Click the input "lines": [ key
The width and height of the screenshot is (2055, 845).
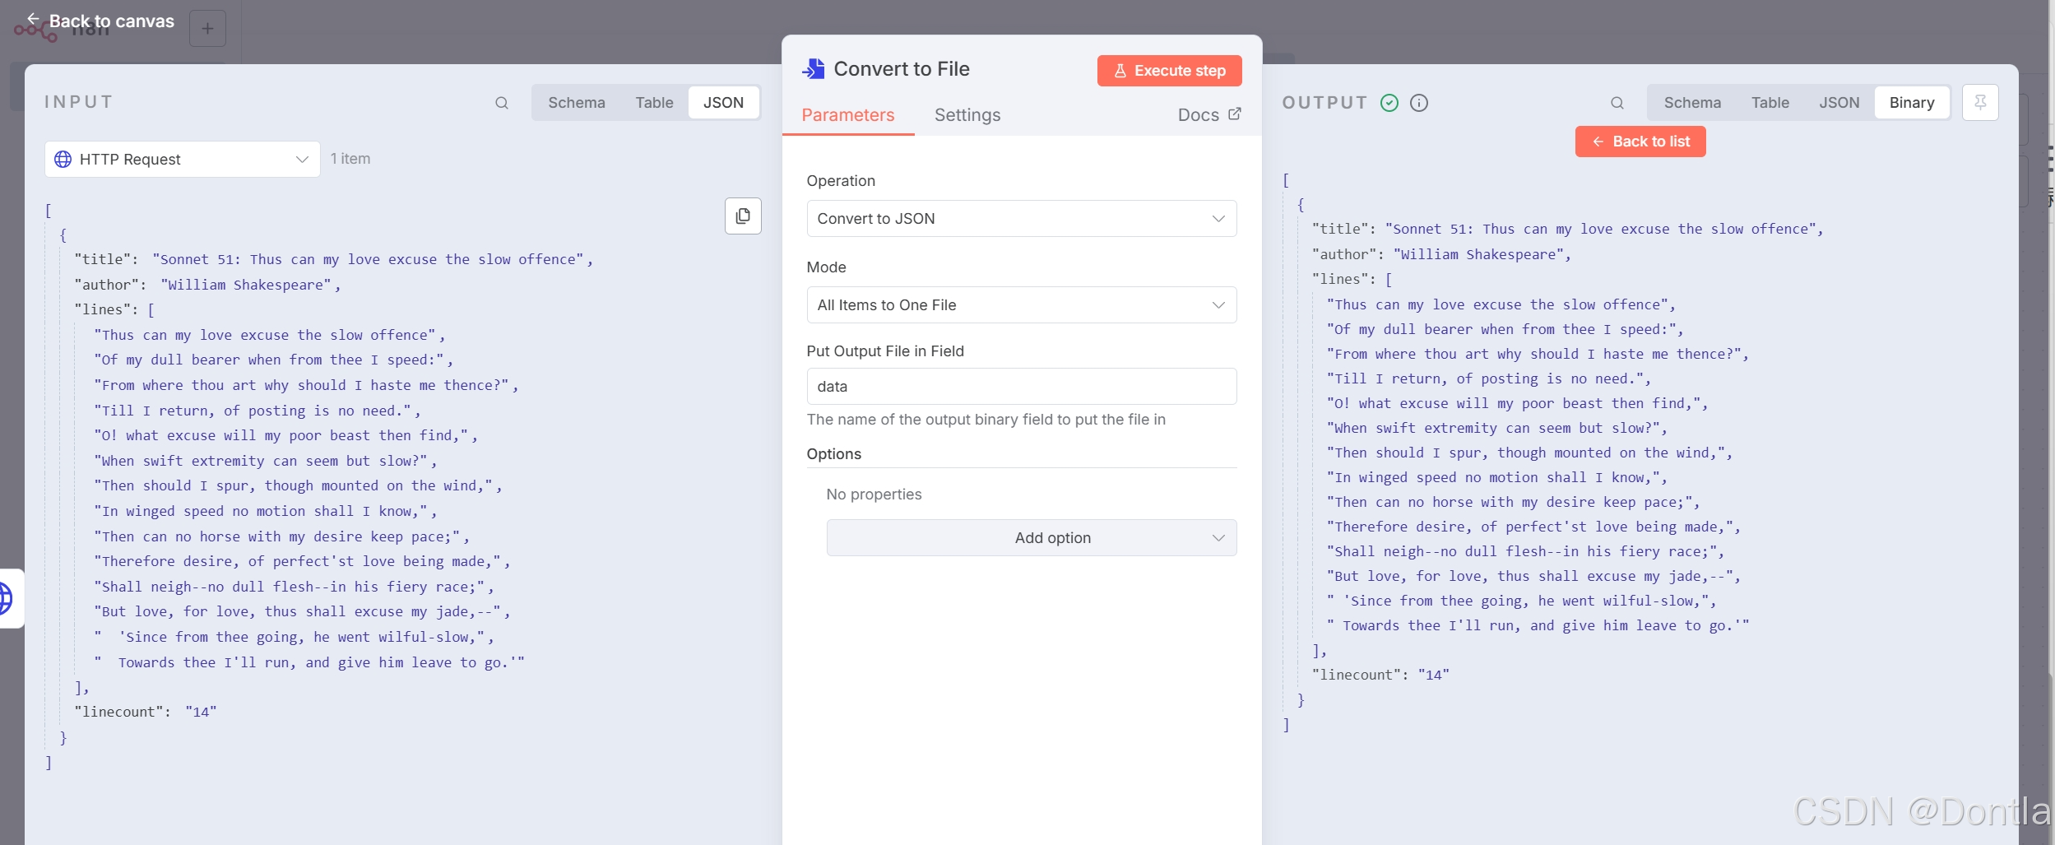(x=114, y=309)
